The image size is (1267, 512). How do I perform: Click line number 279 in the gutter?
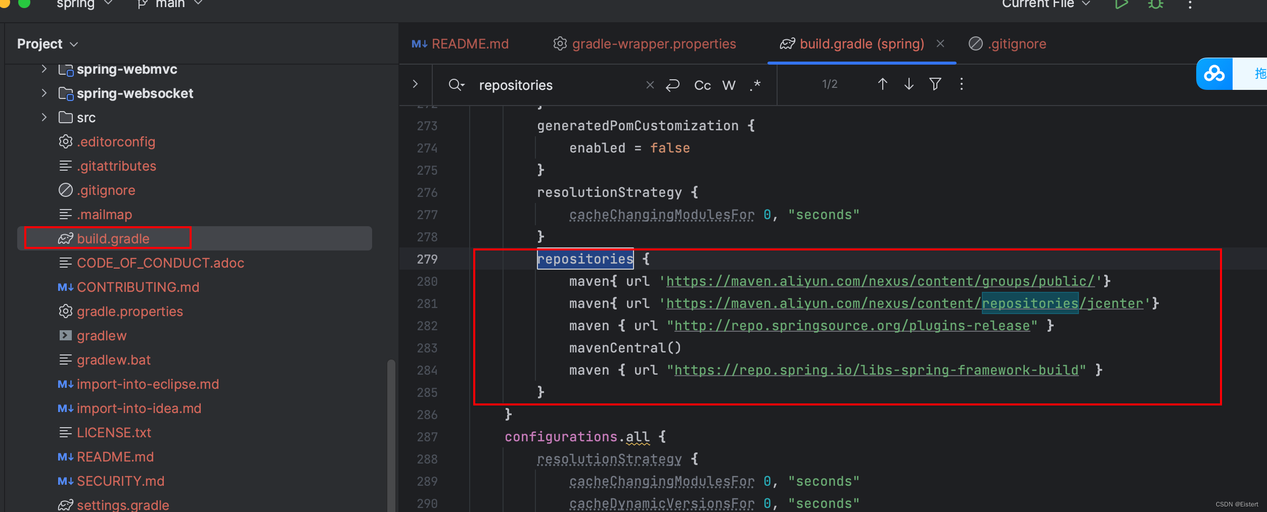tap(427, 259)
